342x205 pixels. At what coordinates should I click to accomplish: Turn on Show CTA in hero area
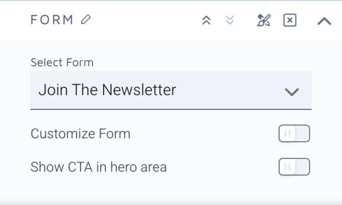(x=294, y=167)
